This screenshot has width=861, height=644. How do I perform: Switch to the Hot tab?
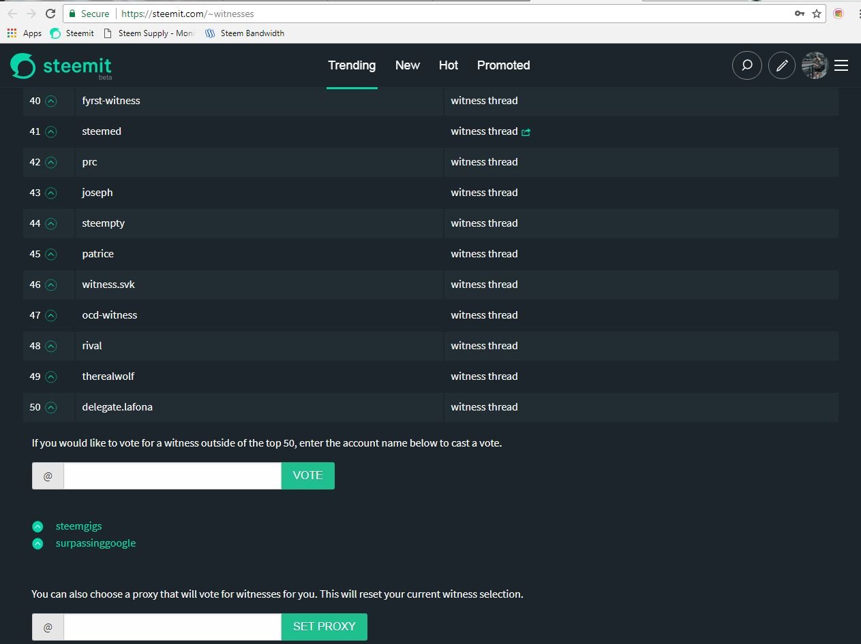coord(449,65)
